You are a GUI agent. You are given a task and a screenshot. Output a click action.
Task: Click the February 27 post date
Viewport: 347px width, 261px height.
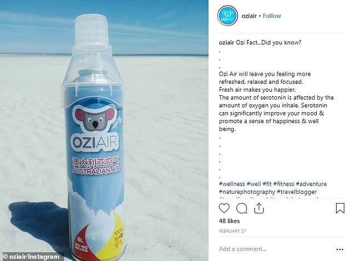pos(233,231)
